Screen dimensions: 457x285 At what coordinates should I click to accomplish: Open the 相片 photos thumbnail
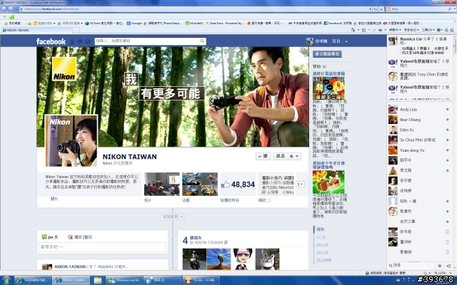point(162,184)
